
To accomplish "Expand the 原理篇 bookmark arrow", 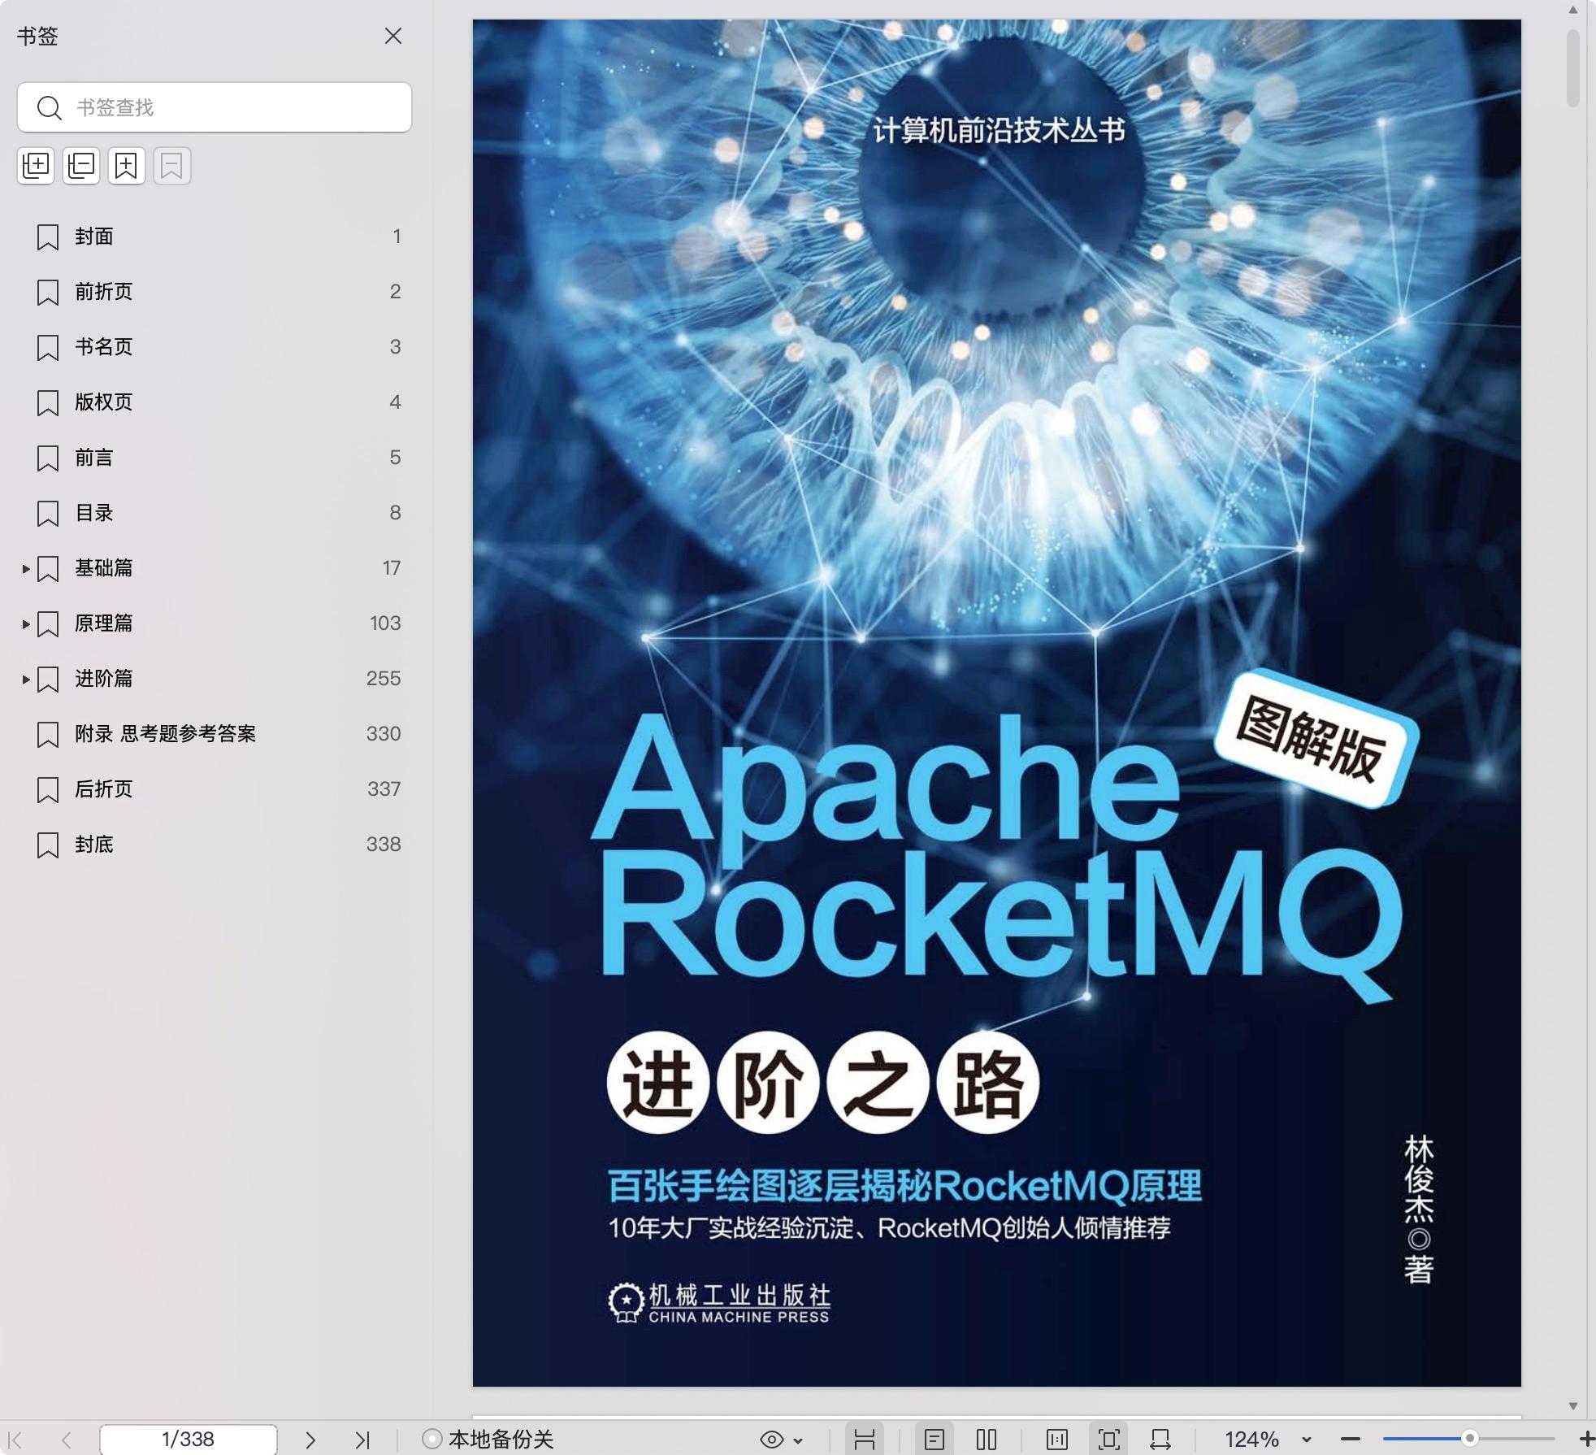I will (x=25, y=624).
